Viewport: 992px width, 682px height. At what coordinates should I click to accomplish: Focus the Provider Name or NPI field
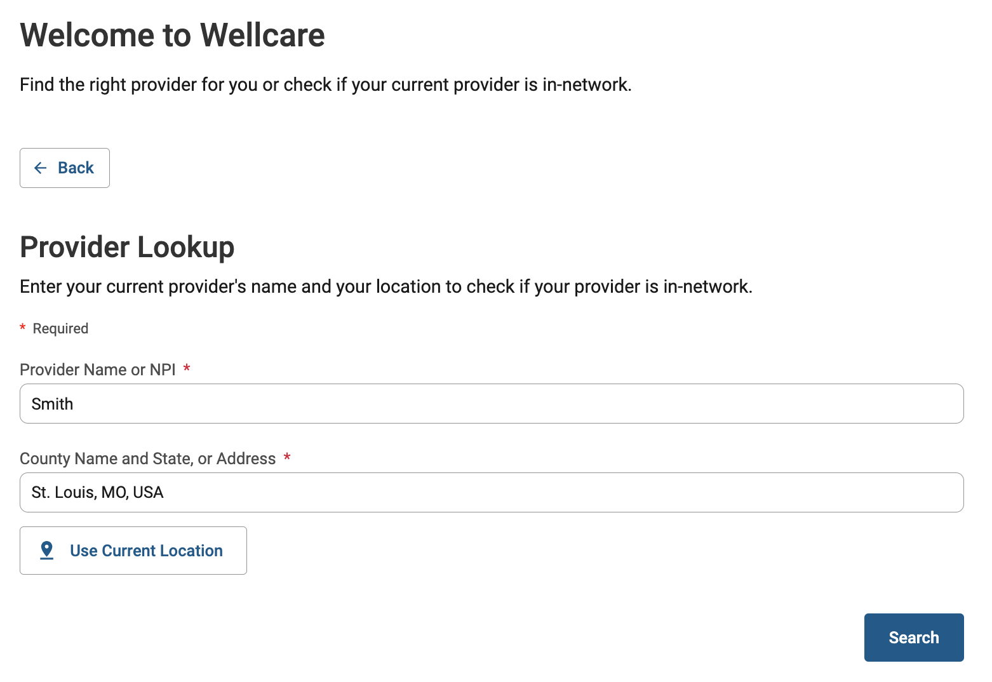point(492,404)
